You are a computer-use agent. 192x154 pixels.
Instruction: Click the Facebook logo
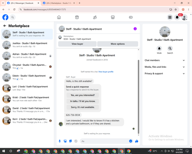pos(5,17)
